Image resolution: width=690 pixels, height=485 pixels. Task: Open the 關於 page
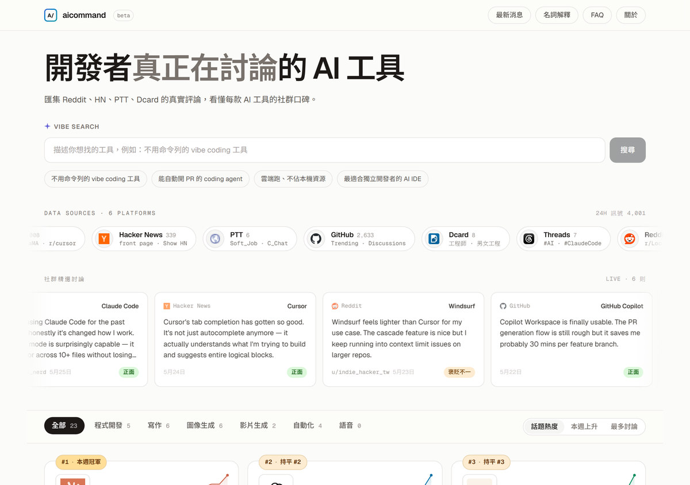(x=631, y=15)
